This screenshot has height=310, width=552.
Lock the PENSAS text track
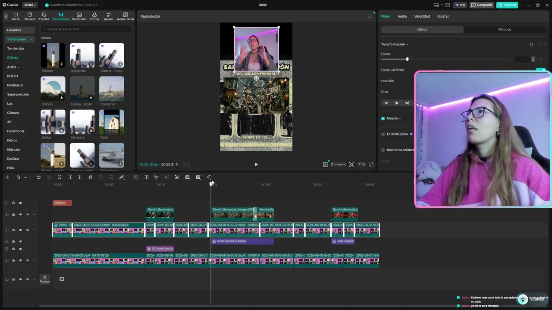(x=13, y=203)
